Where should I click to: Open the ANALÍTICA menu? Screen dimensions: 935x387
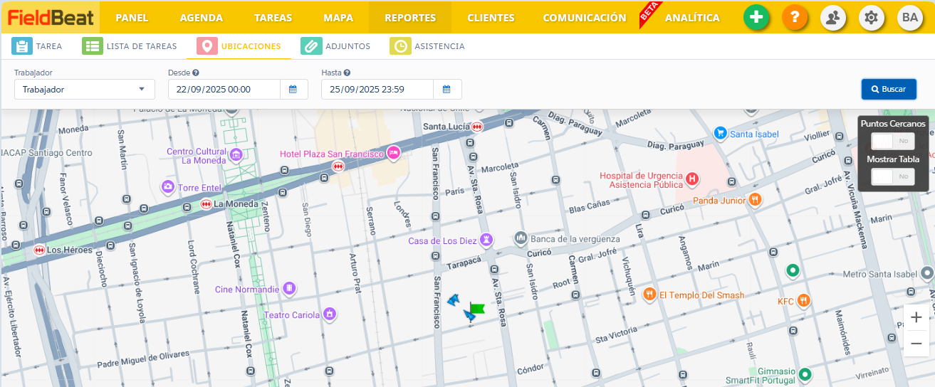pyautogui.click(x=692, y=18)
